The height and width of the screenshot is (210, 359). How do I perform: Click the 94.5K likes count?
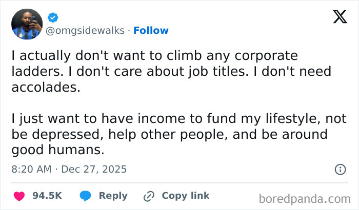47,196
